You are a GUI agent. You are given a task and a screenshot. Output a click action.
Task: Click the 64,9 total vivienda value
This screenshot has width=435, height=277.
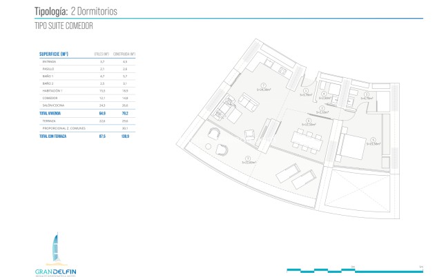102,114
